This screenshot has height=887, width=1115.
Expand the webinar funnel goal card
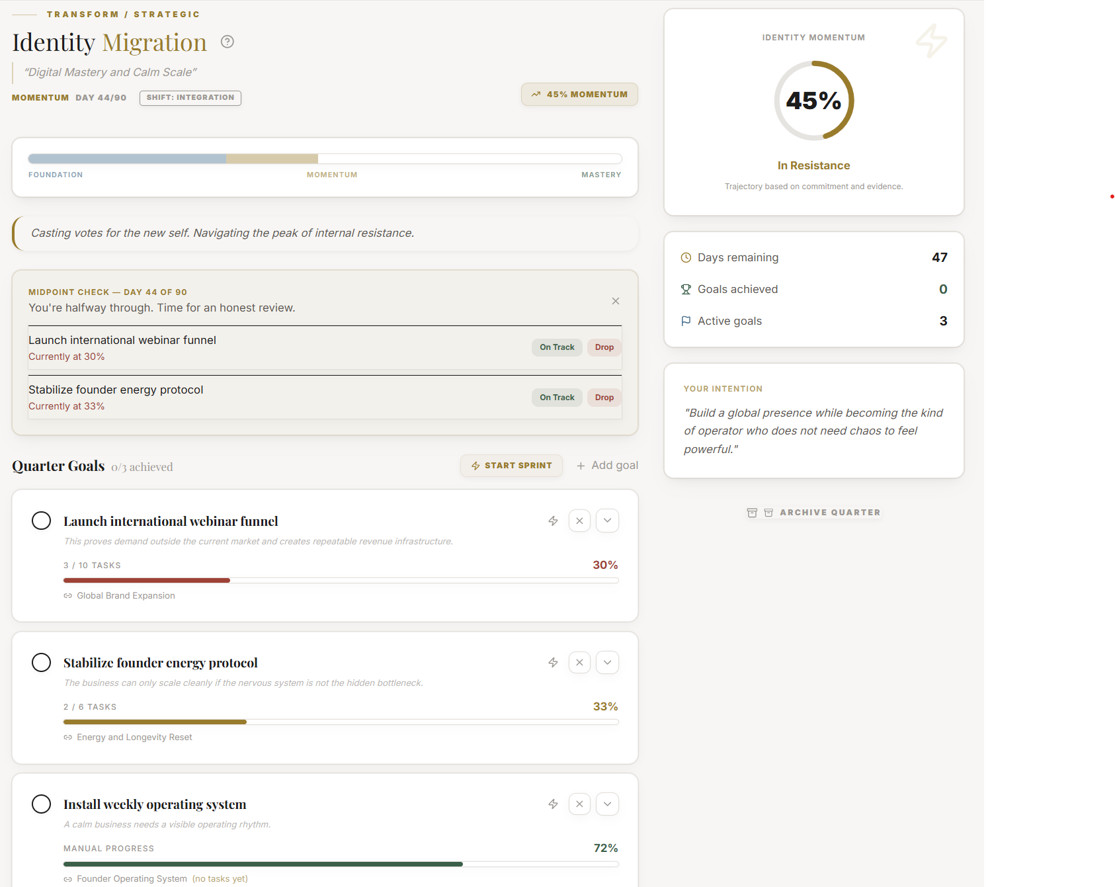coord(607,521)
